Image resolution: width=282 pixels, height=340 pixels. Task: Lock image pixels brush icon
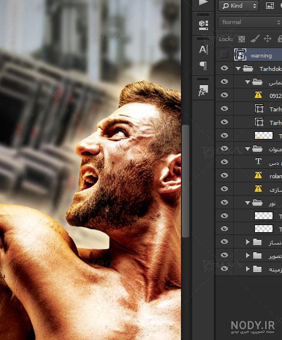(254, 39)
